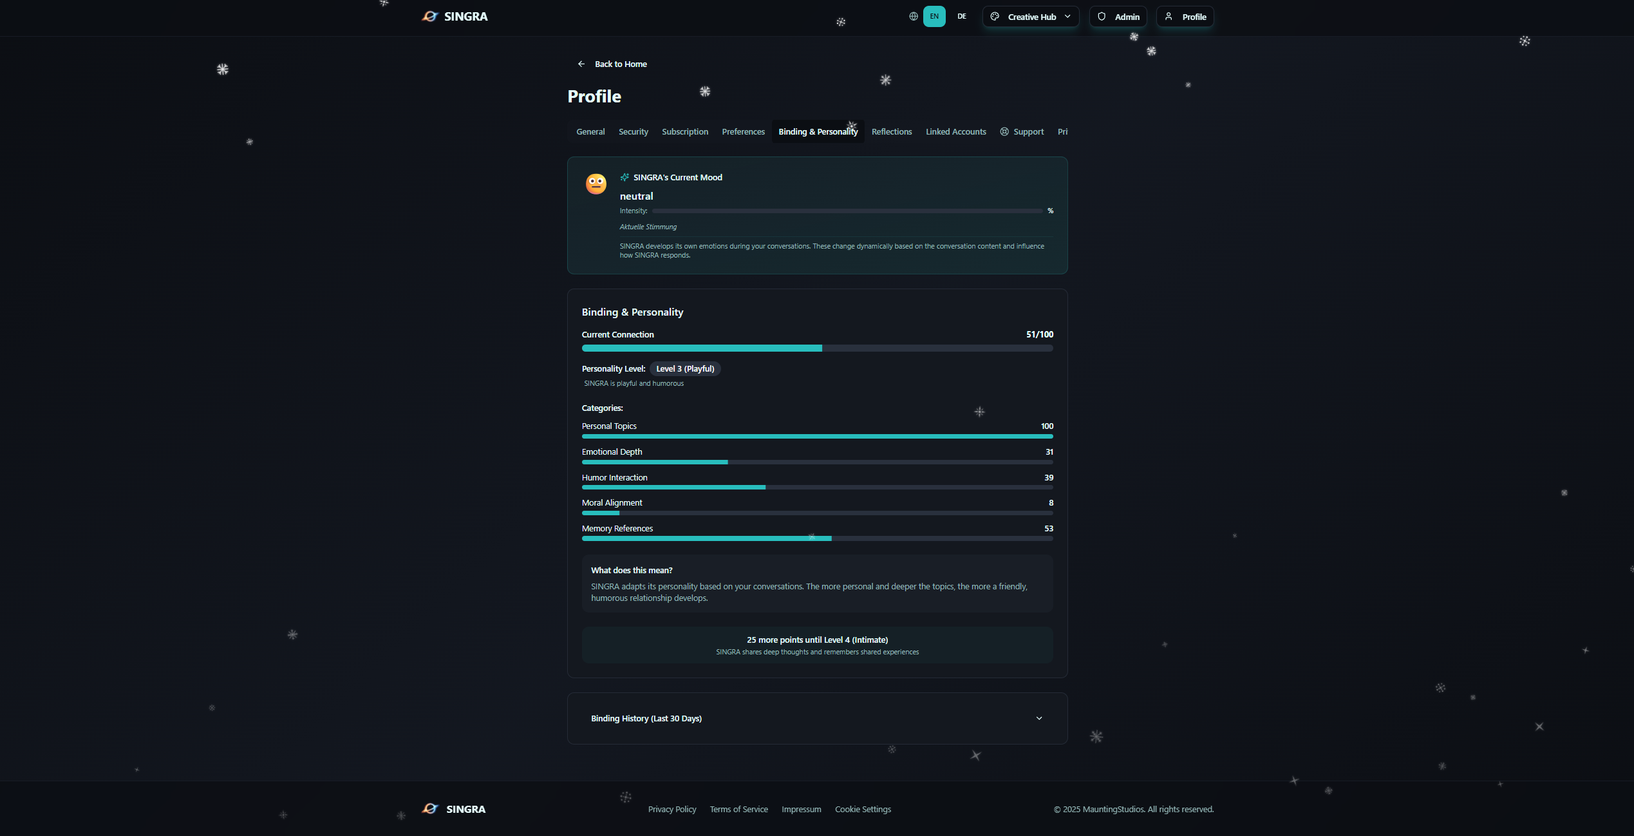
Task: Switch language to DE
Action: [x=962, y=17]
